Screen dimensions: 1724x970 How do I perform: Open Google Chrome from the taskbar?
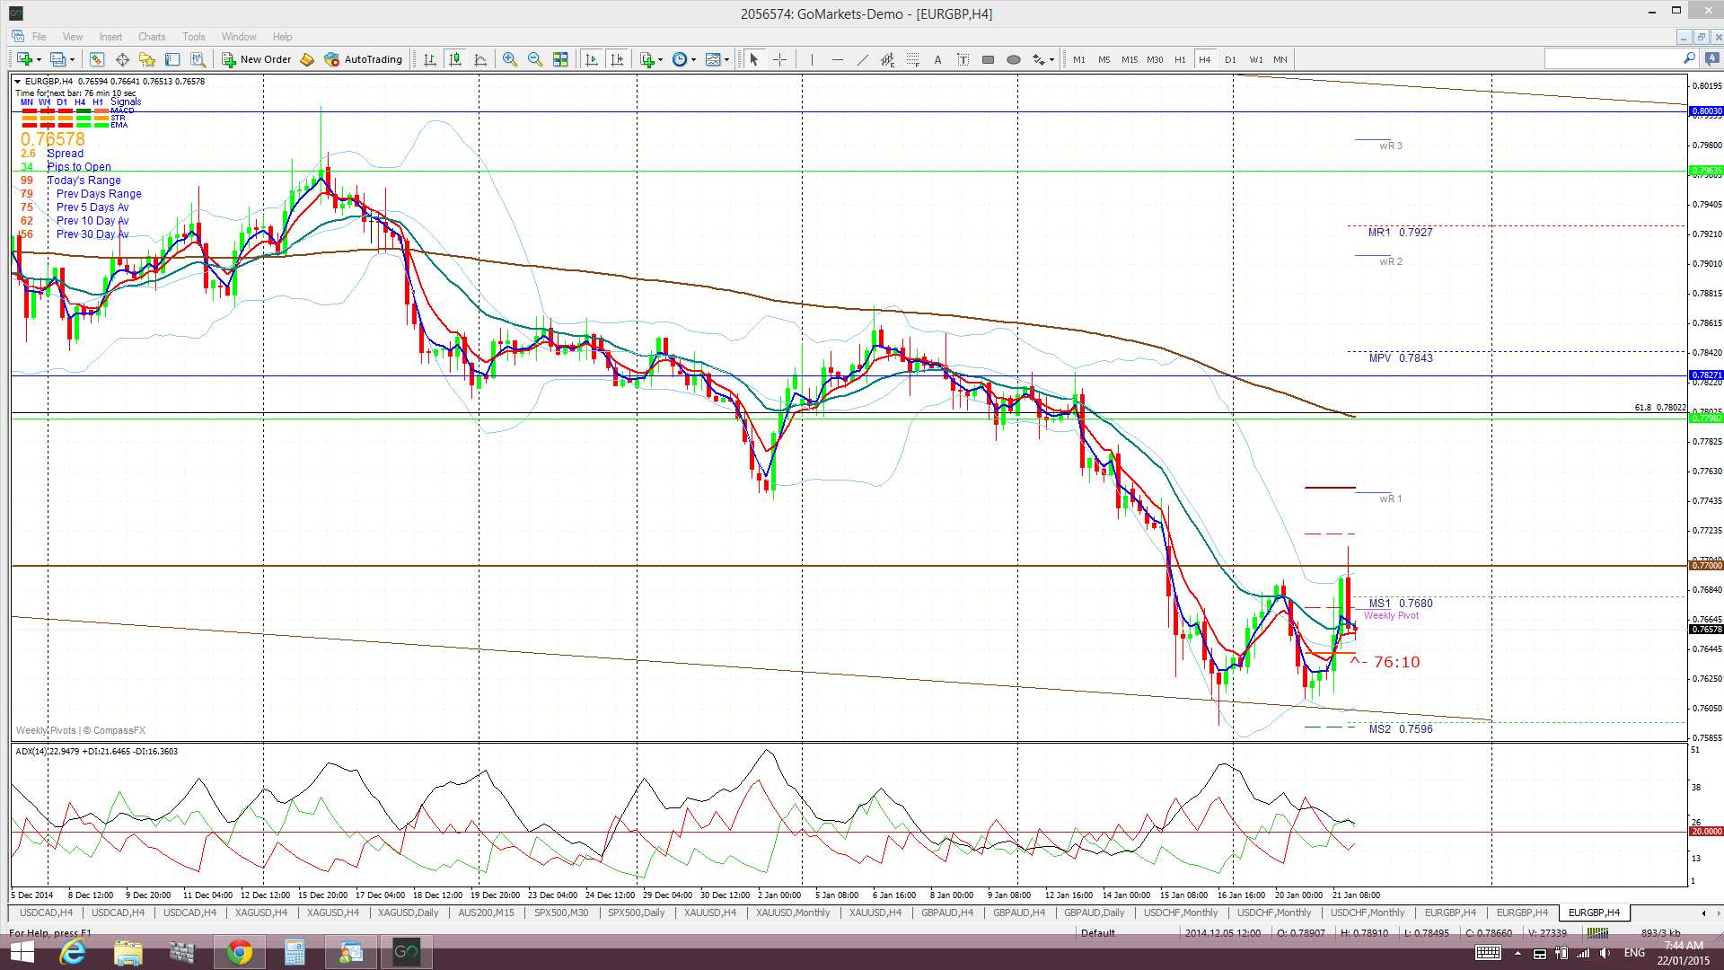239,952
